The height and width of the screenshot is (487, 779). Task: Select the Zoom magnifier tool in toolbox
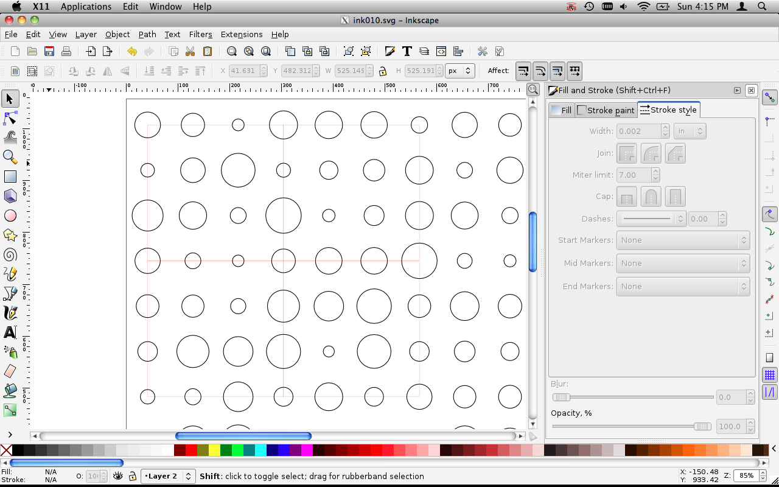pyautogui.click(x=10, y=156)
